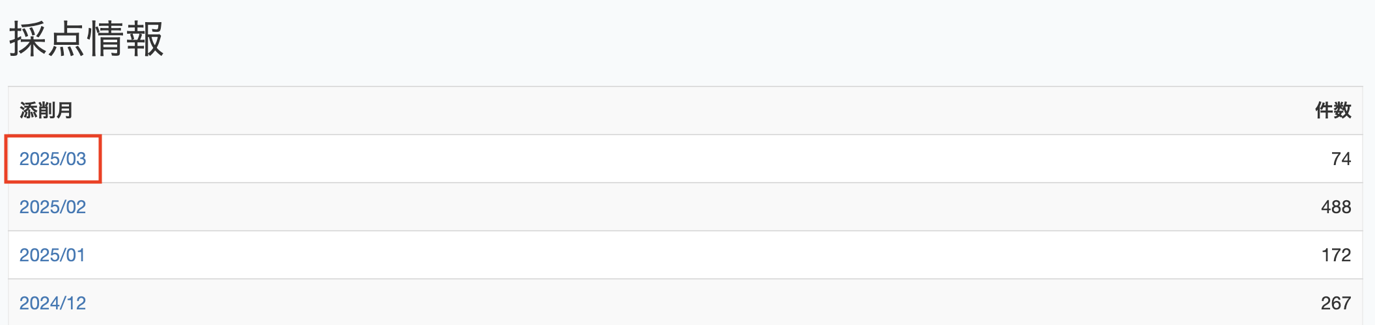The height and width of the screenshot is (325, 1375).
Task: Click the 採 character in the page heading
Action: click(x=27, y=39)
